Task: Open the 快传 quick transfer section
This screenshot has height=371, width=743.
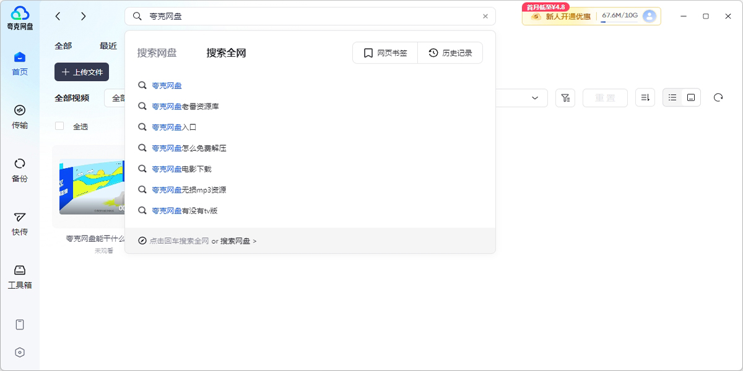Action: click(20, 223)
